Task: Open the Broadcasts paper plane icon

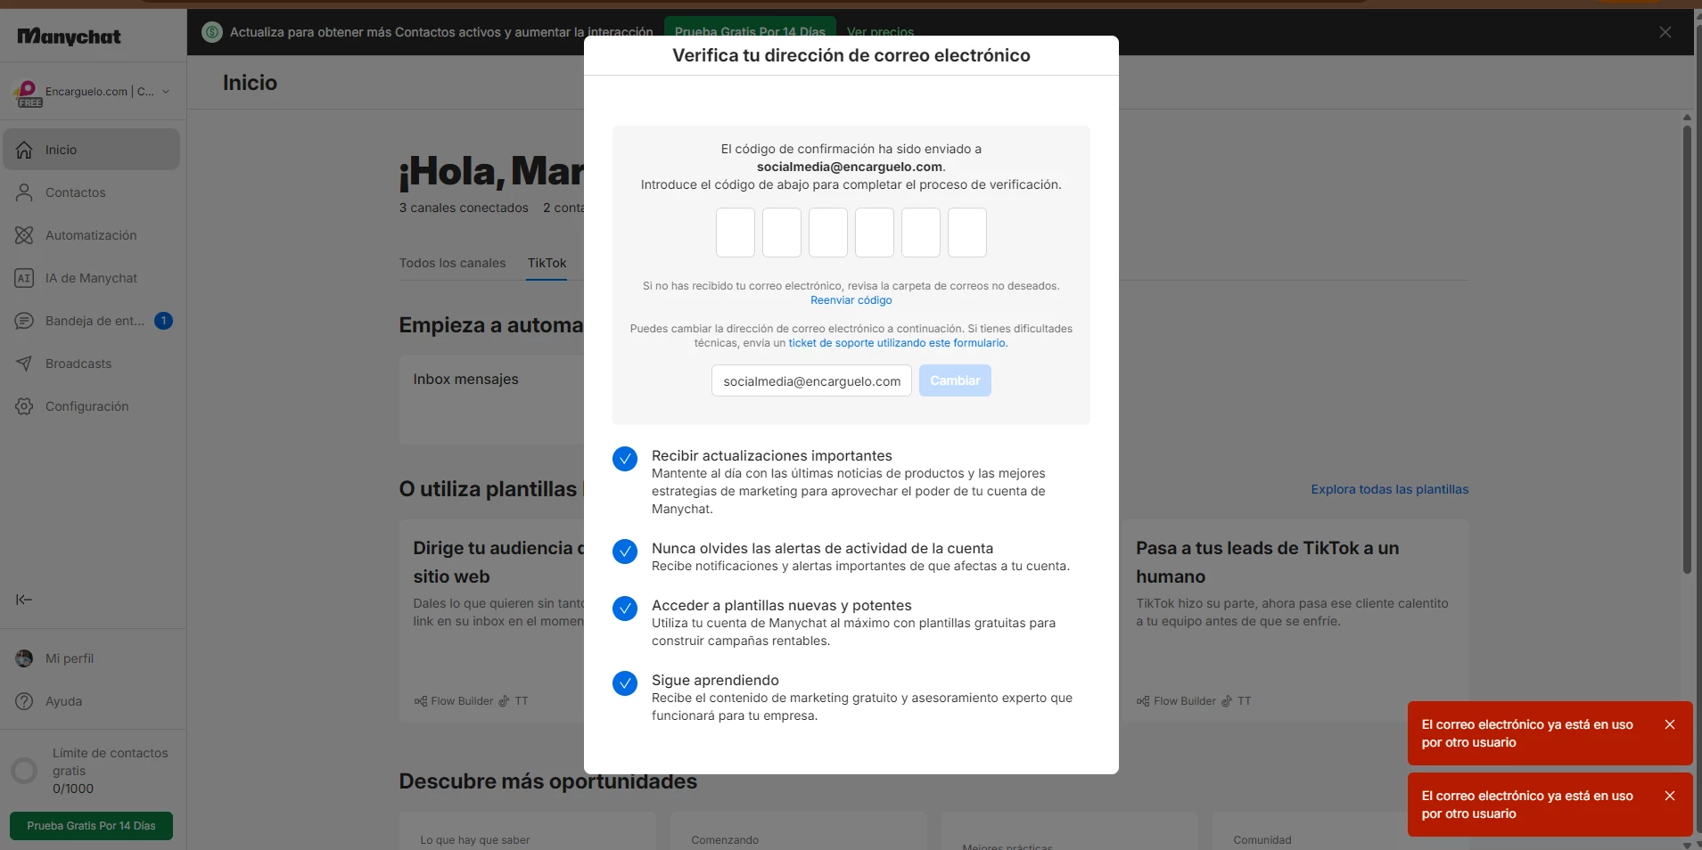Action: point(24,364)
